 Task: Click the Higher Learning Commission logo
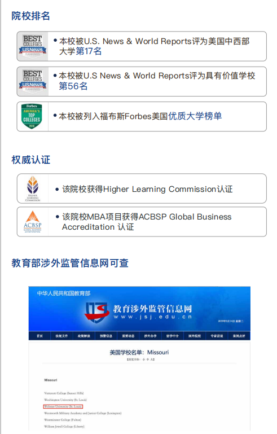(x=33, y=188)
